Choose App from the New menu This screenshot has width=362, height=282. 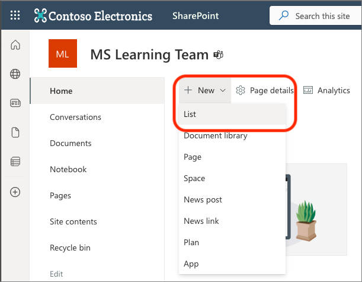click(232, 264)
